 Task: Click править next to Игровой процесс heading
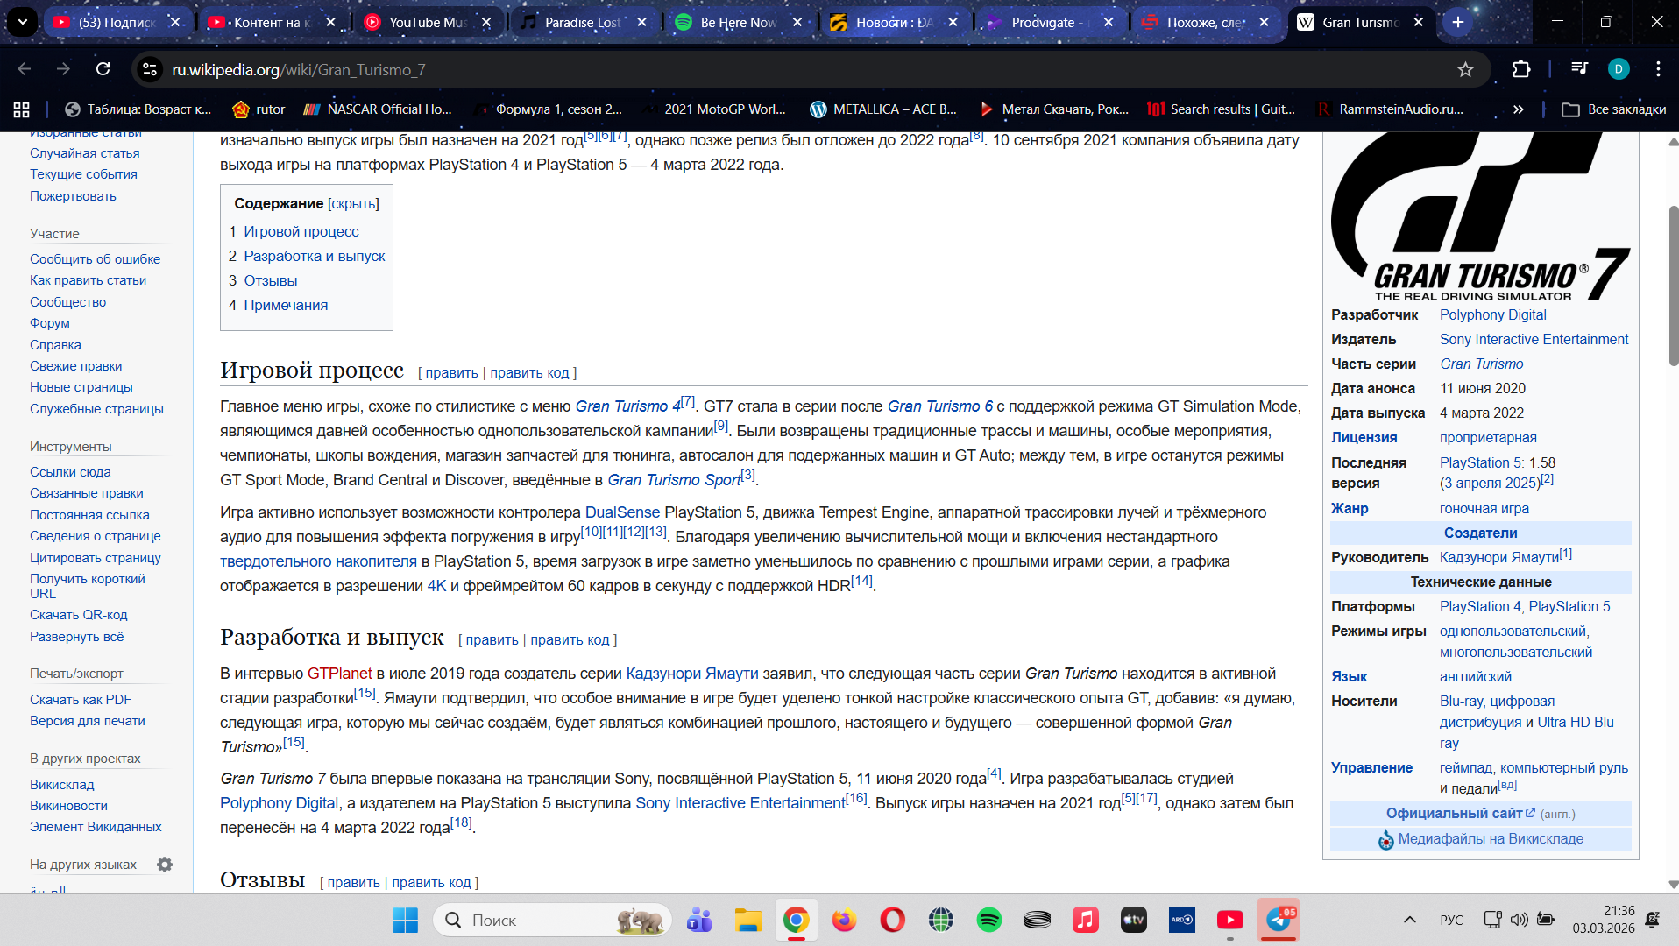tap(451, 372)
